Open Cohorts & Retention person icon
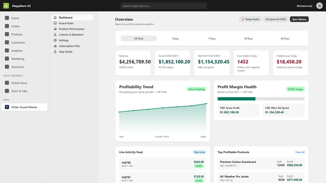This screenshot has height=183, width=326. point(55,35)
